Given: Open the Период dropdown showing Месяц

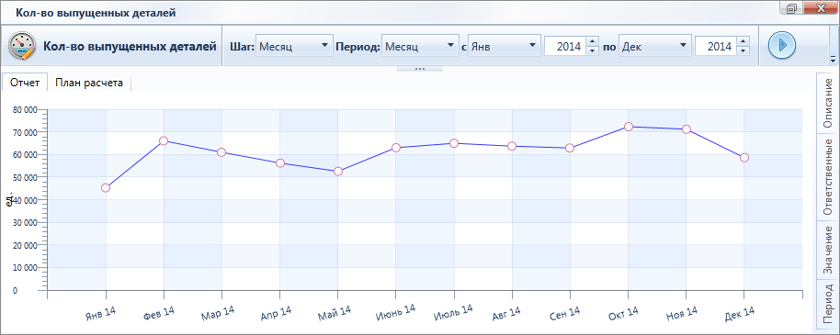Looking at the screenshot, I should tap(420, 46).
